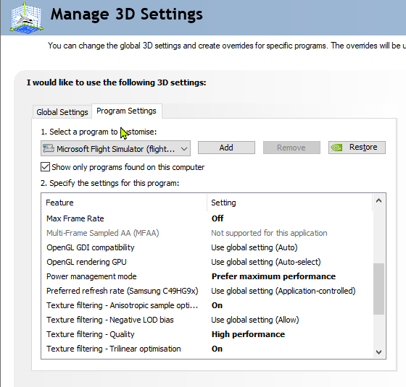Click 'On' value for Anisotropic sample optimisation
406x387 pixels.
(x=217, y=305)
